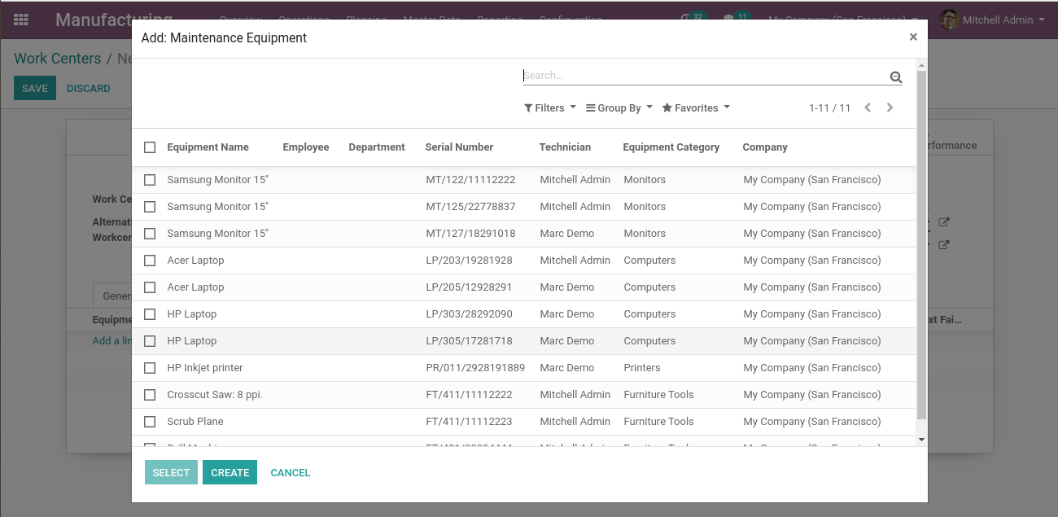
Task: Click the CREATE button
Action: 230,472
